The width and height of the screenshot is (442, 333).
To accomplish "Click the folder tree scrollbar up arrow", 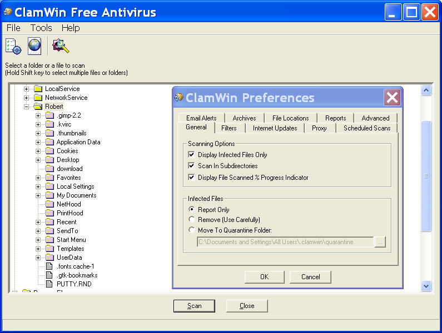I will [x=426, y=90].
